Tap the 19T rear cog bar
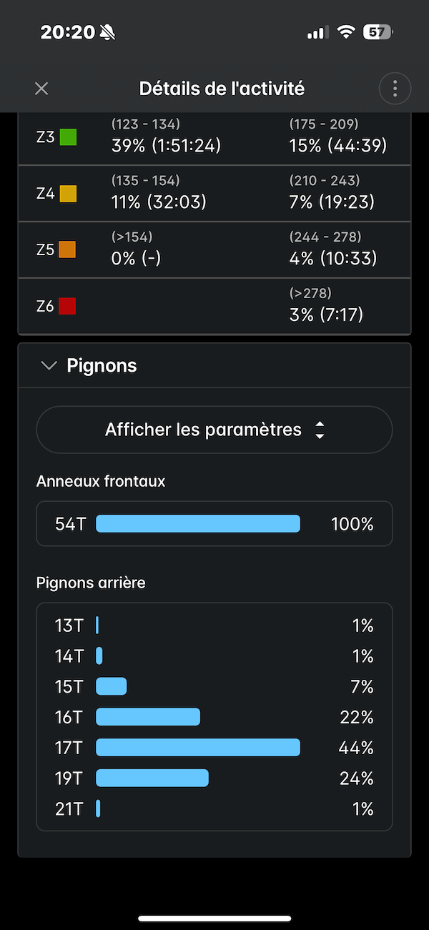 152,778
